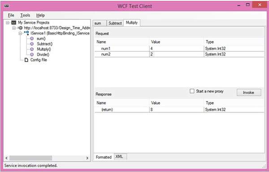The width and height of the screenshot is (269, 172).
Task: Collapse the My Service Projects tree node
Action: (8, 23)
